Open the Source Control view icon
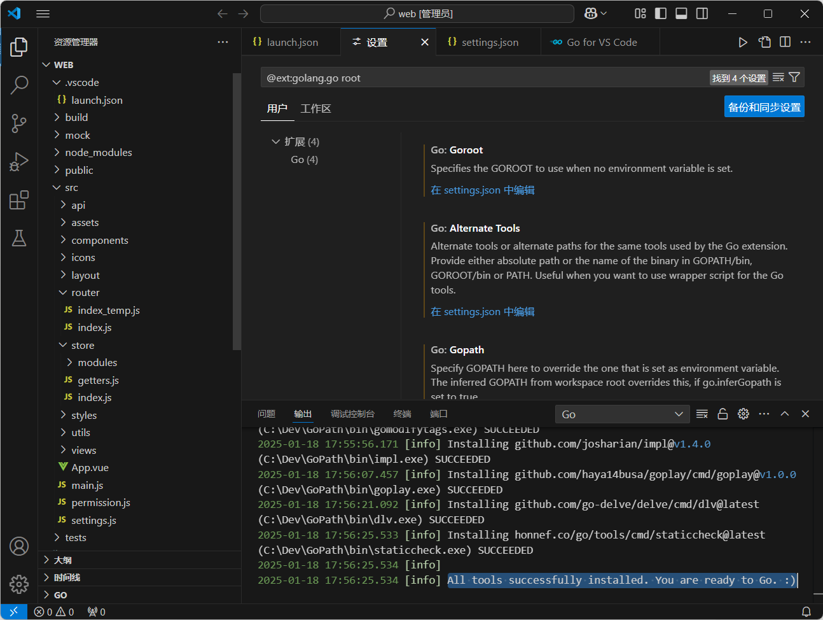This screenshot has width=823, height=620. (x=19, y=123)
